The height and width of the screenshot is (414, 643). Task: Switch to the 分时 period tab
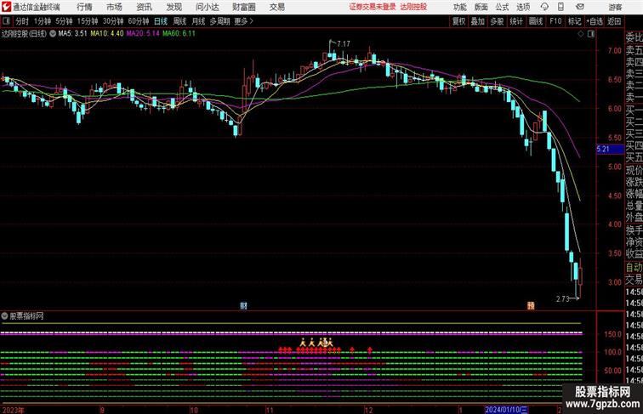click(22, 21)
